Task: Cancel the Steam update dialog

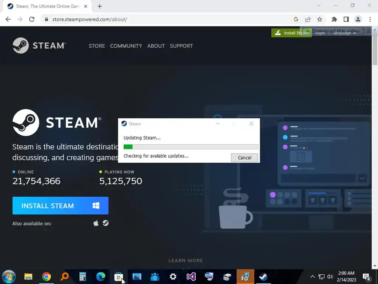Action: click(244, 158)
